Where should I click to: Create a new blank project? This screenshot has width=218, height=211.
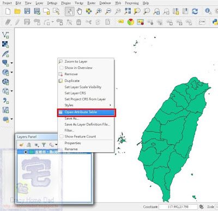click(8, 11)
